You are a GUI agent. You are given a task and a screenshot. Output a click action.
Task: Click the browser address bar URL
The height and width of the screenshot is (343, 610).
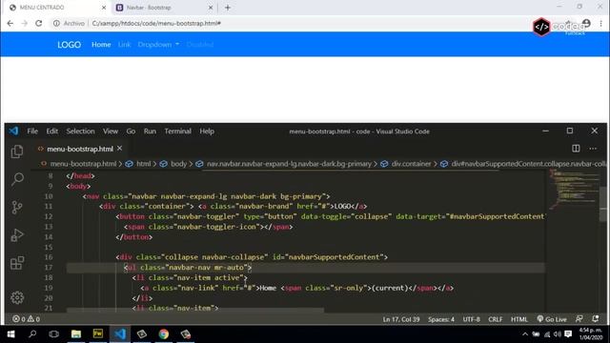tap(156, 23)
